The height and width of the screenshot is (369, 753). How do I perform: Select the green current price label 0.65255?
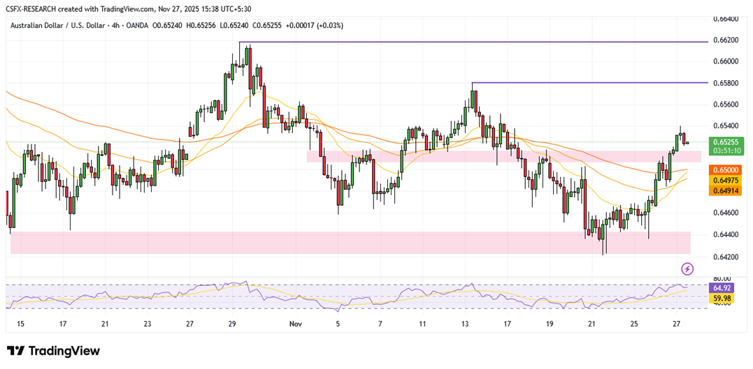(726, 142)
